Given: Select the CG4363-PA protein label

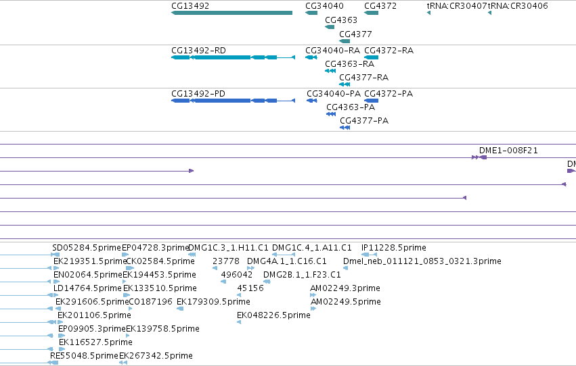Looking at the screenshot, I should pos(351,107).
